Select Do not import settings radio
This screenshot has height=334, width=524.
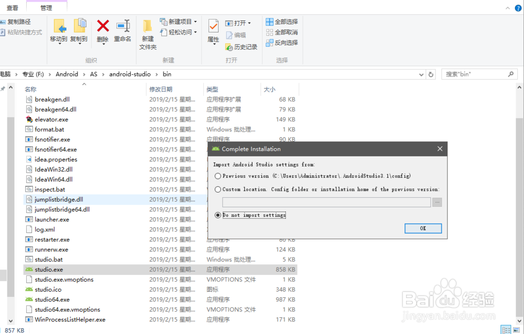point(218,215)
